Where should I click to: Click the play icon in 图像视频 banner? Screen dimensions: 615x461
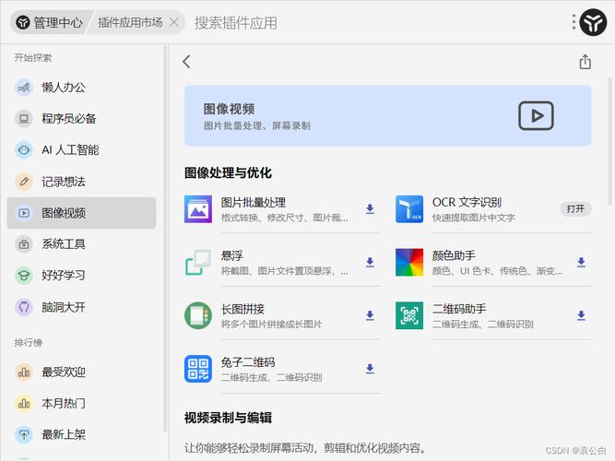click(536, 116)
